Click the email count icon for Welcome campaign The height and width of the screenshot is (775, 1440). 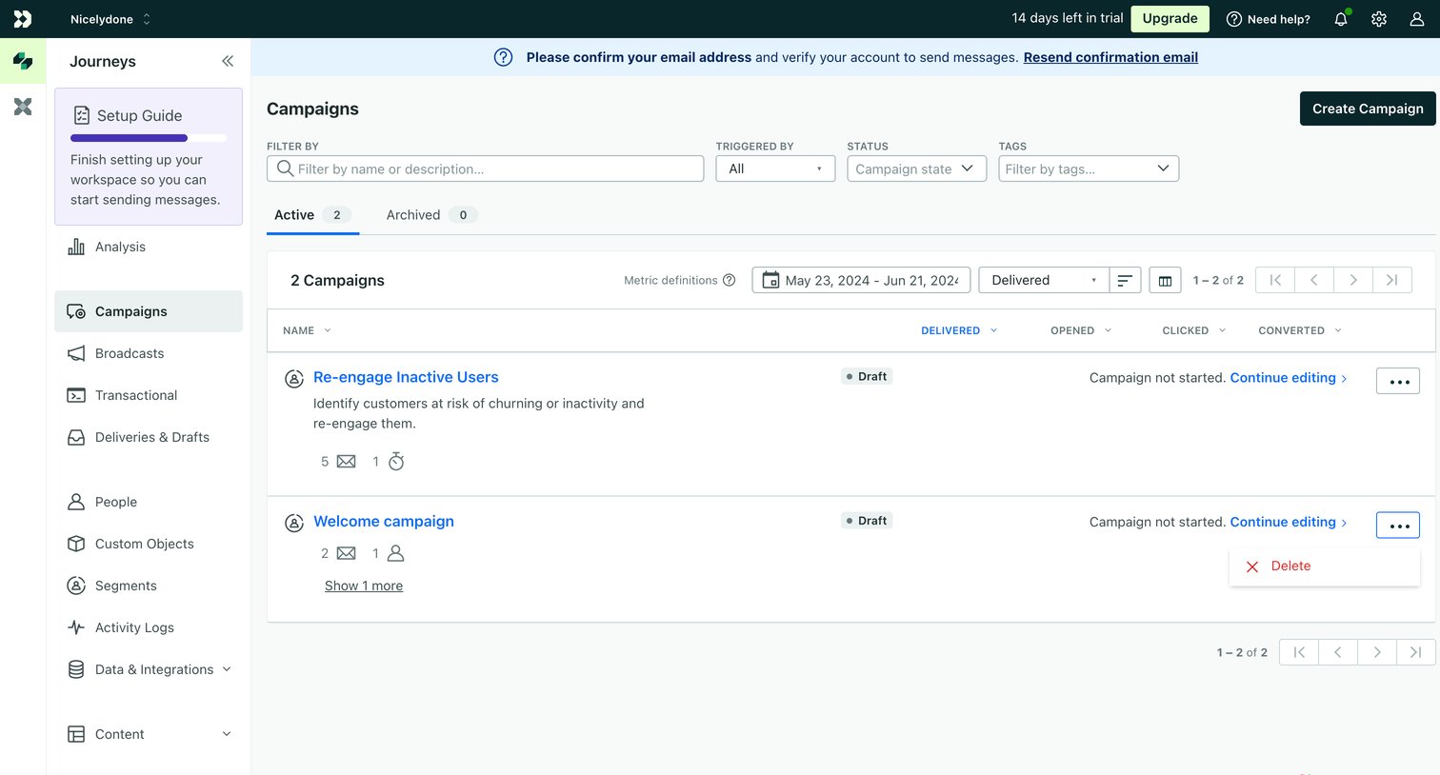347,553
